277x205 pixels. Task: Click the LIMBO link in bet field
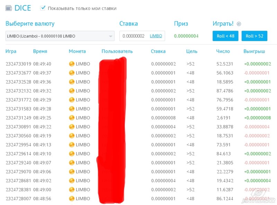pos(156,36)
